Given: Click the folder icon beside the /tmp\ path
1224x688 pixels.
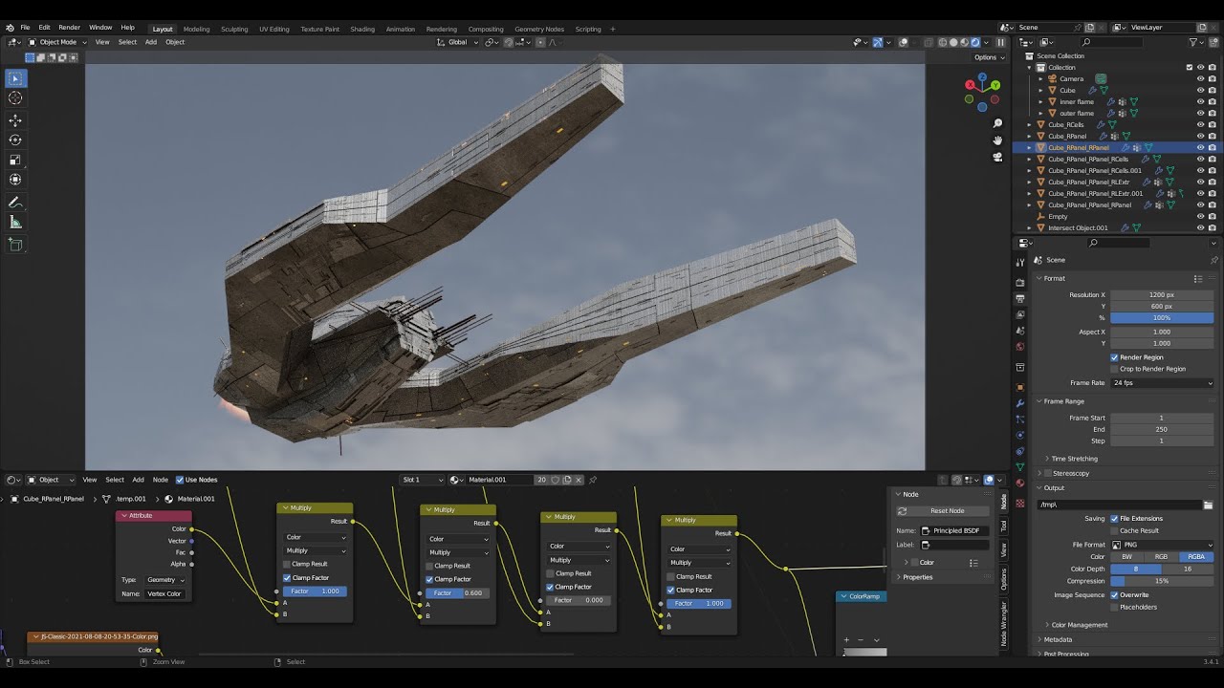Looking at the screenshot, I should pos(1208,505).
